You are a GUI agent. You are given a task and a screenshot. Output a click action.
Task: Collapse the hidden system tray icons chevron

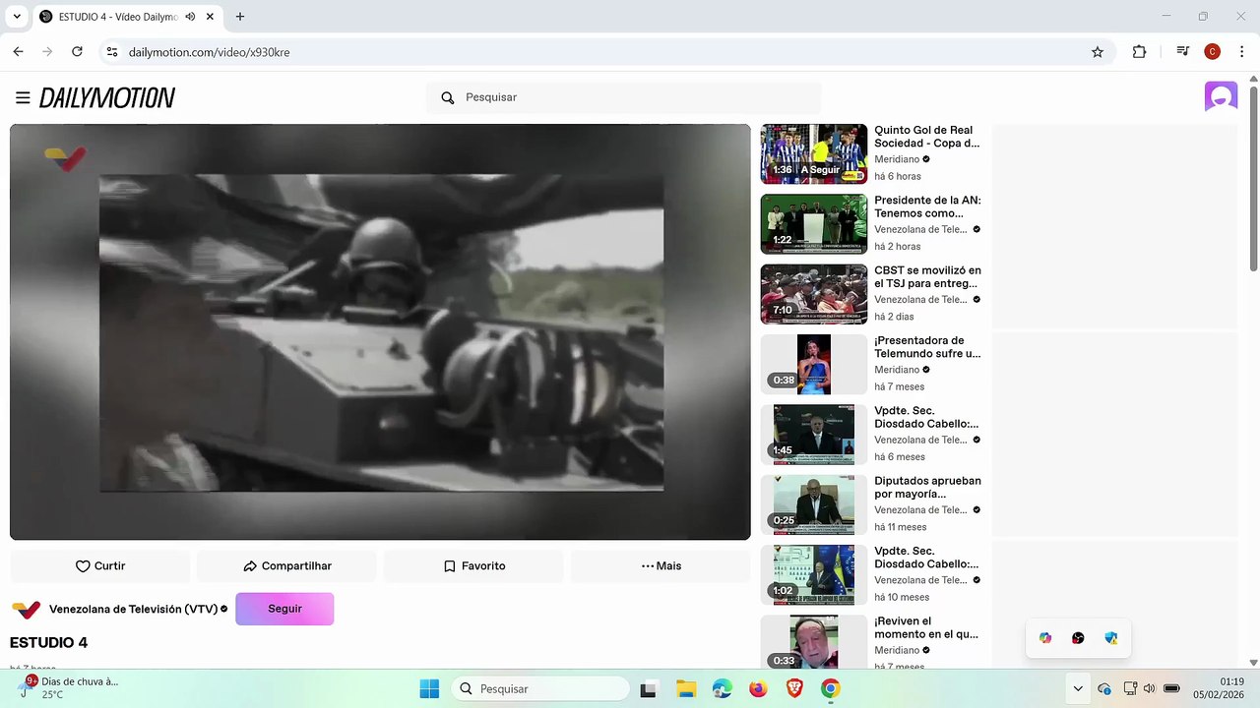[1078, 688]
